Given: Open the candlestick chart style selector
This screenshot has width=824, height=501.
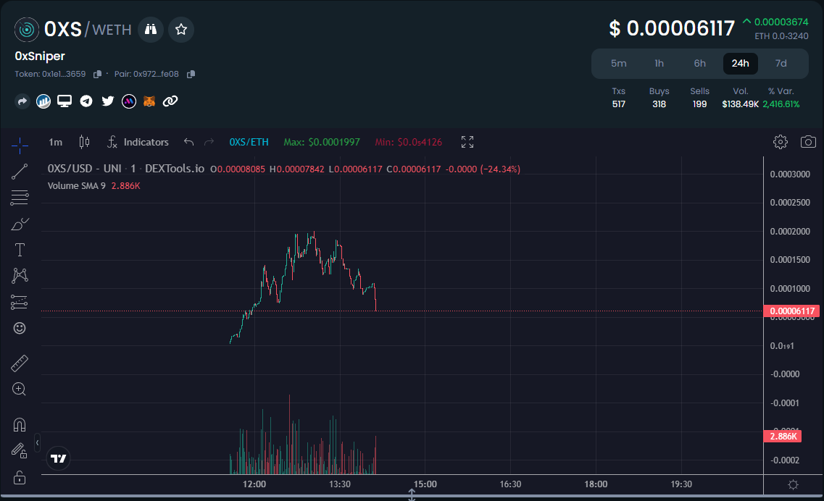Looking at the screenshot, I should pyautogui.click(x=83, y=142).
